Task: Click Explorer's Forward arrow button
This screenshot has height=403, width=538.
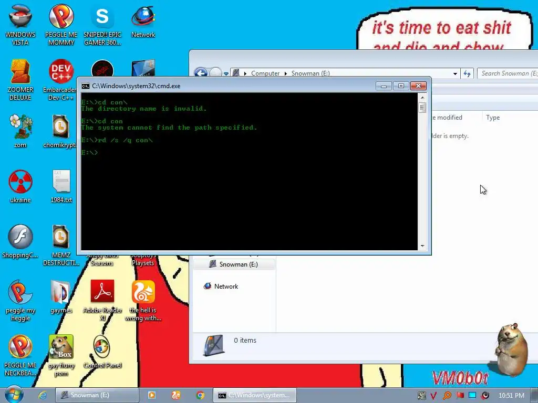Action: point(215,73)
